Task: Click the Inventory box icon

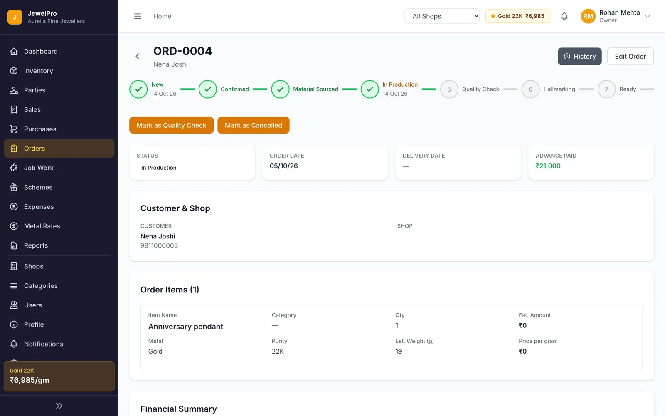Action: (14, 71)
